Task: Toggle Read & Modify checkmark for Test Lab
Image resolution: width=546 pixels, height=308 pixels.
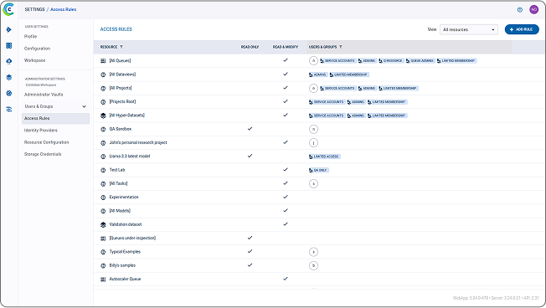Action: click(286, 170)
